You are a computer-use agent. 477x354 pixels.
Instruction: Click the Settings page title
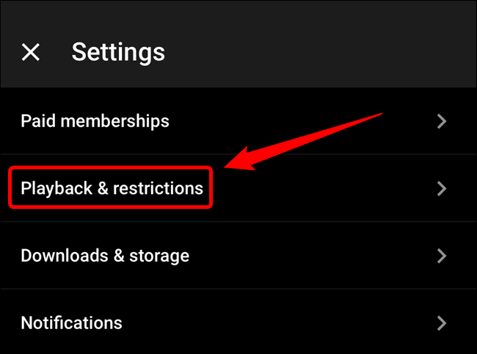click(x=118, y=52)
